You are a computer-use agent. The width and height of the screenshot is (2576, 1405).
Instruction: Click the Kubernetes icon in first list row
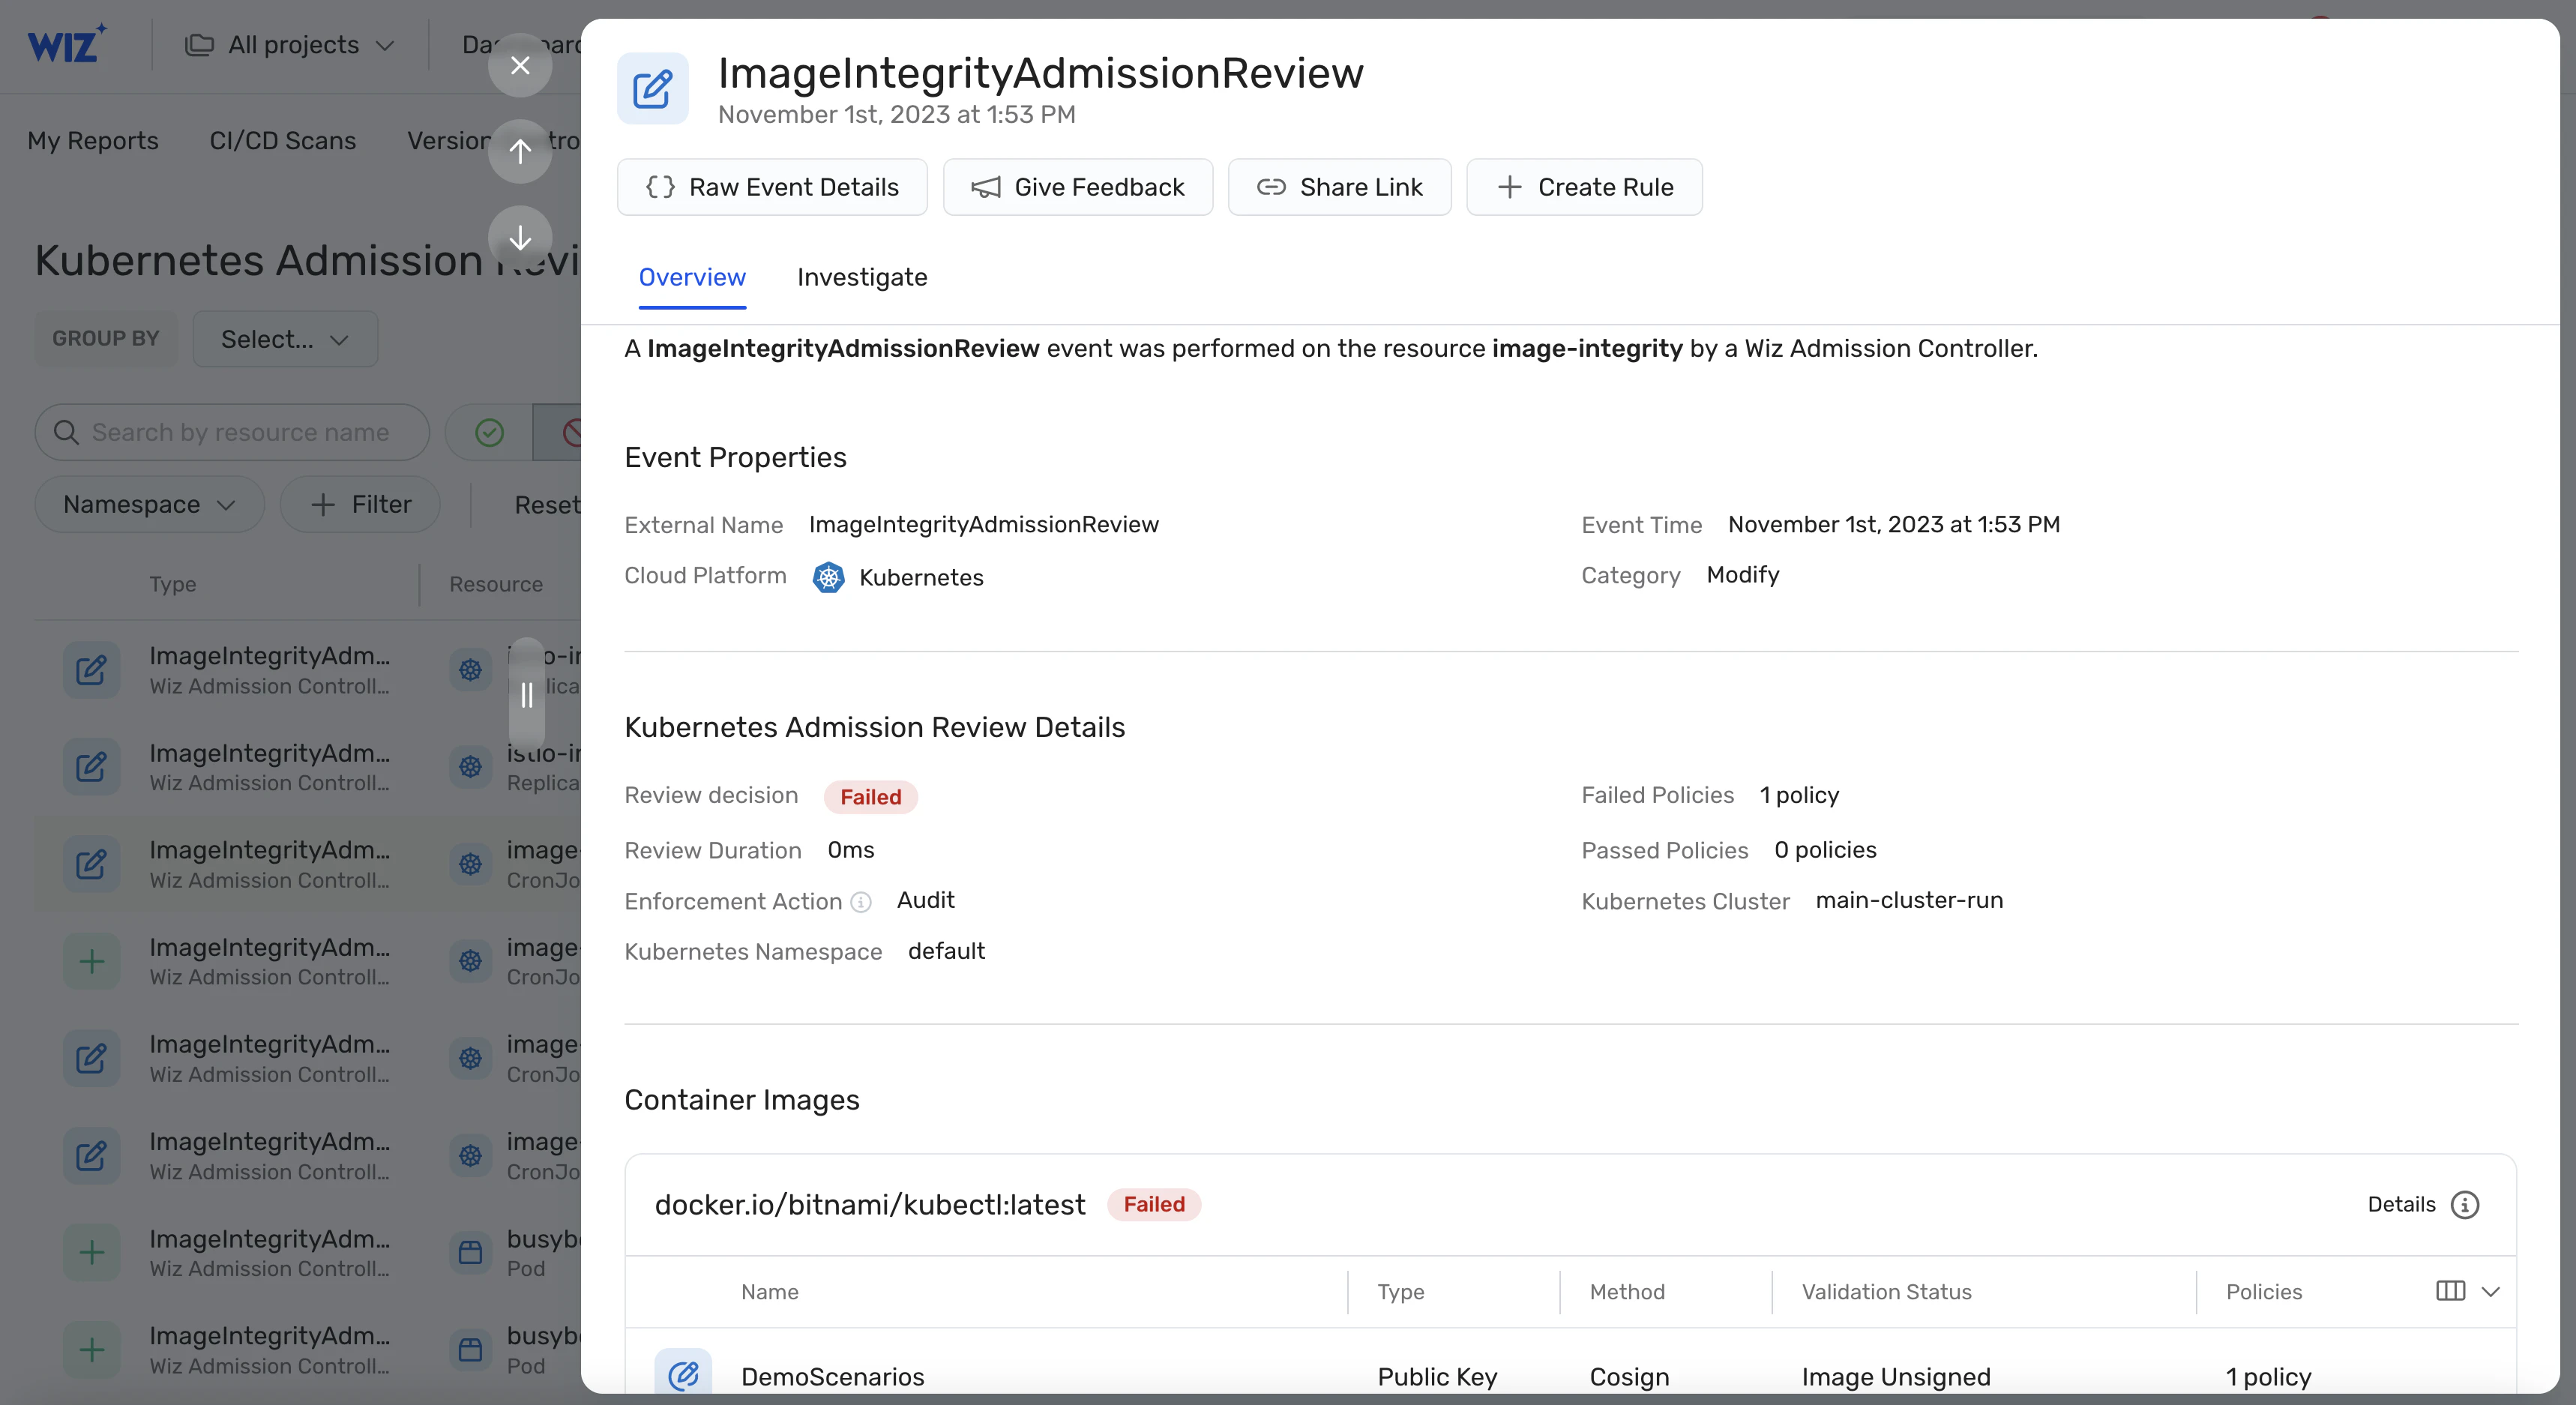470,670
